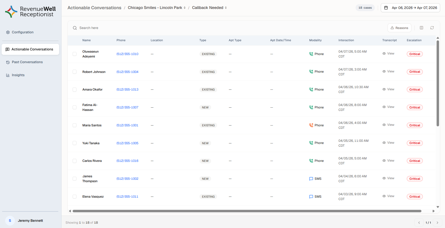Open Actionable Conversations in the sidebar
The width and height of the screenshot is (445, 228).
click(30, 49)
